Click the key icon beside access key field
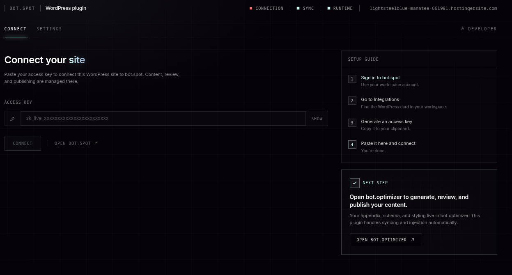512x275 pixels. point(12,119)
